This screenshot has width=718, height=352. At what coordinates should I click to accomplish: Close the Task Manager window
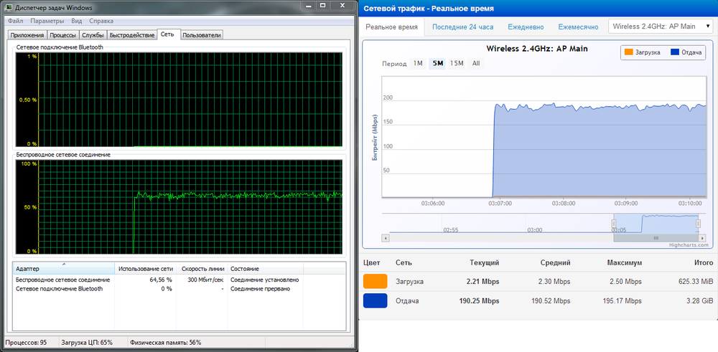click(342, 6)
